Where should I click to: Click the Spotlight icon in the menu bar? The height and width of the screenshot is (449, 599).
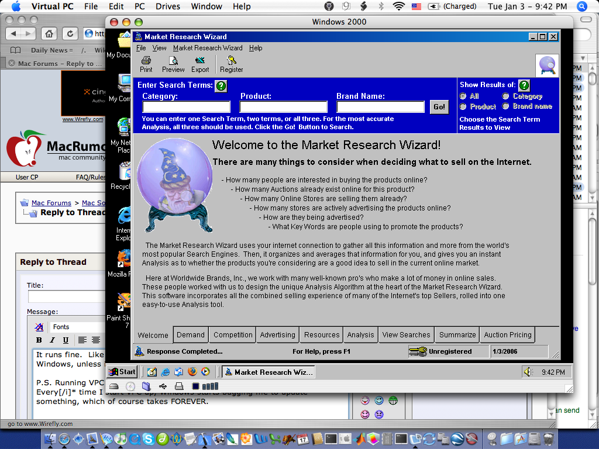(x=581, y=6)
